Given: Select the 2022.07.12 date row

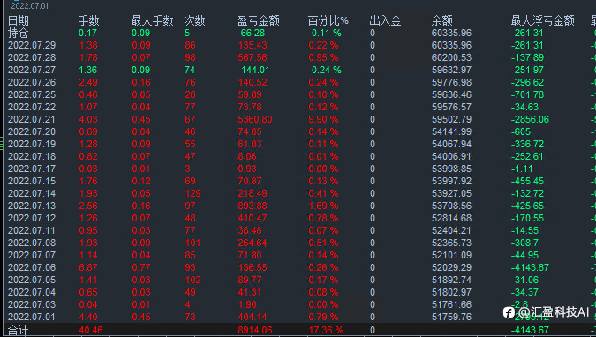Looking at the screenshot, I should coord(32,218).
